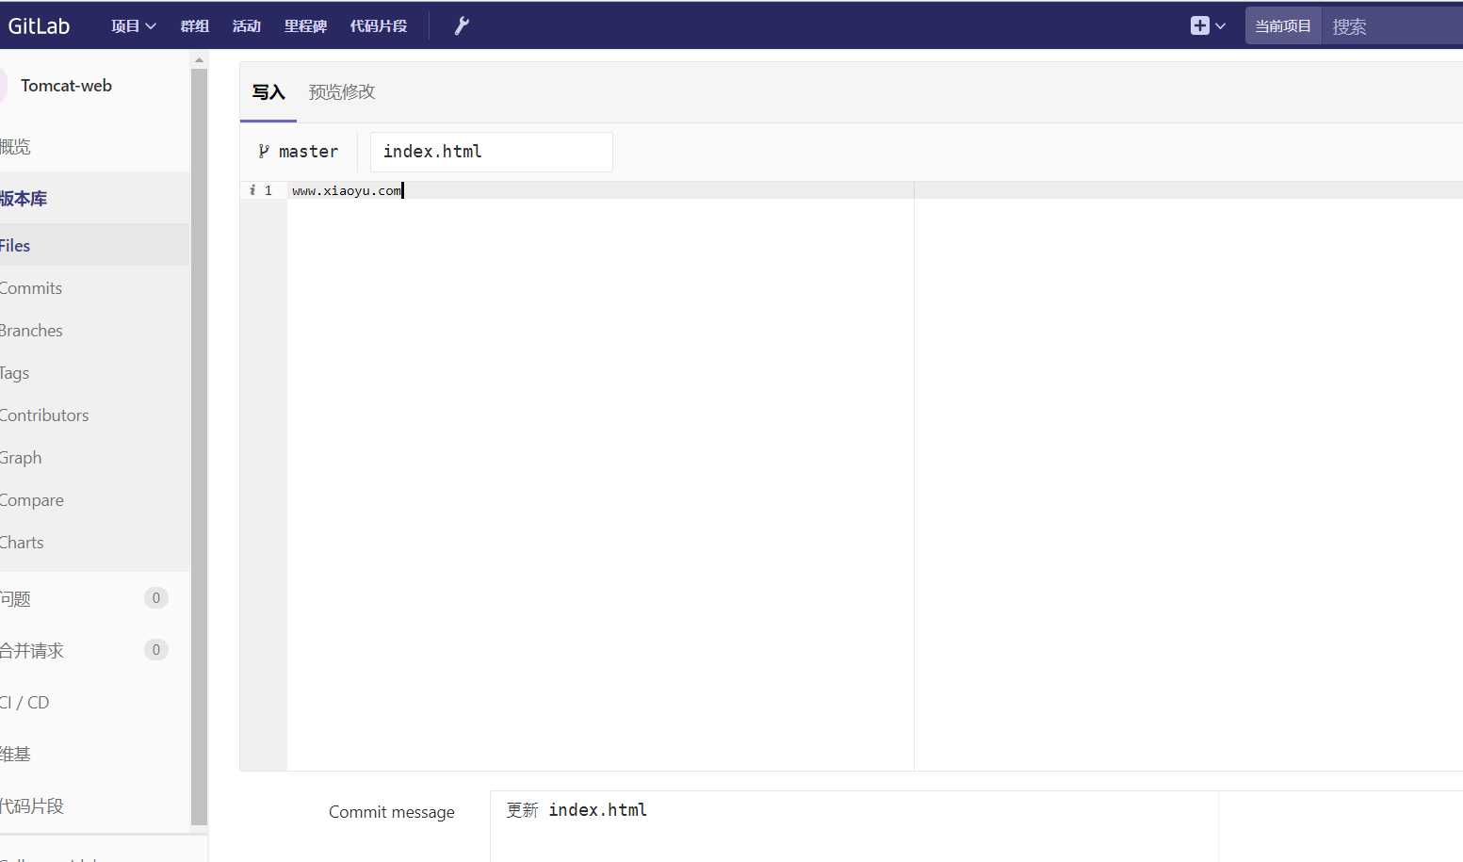The image size is (1463, 862).
Task: Open the new item plus dropdown
Action: [x=1208, y=25]
